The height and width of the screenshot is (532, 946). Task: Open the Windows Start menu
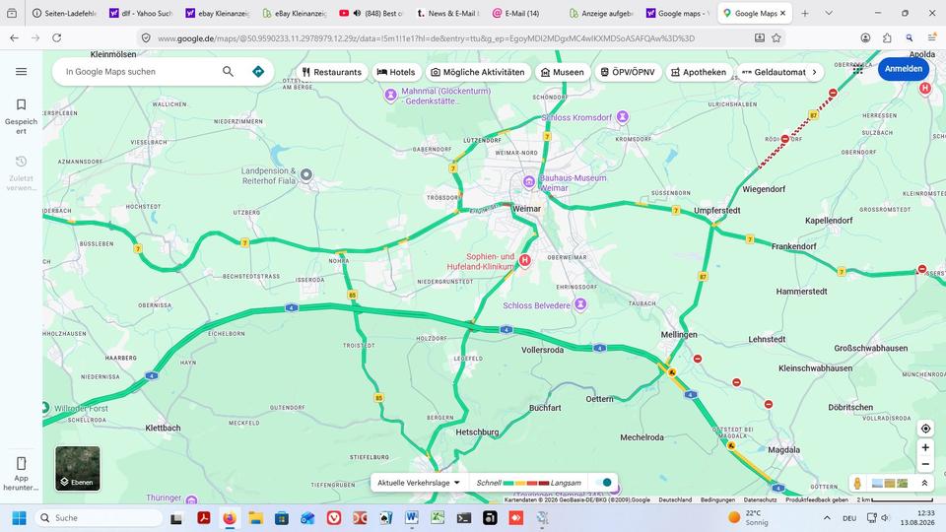(20, 517)
